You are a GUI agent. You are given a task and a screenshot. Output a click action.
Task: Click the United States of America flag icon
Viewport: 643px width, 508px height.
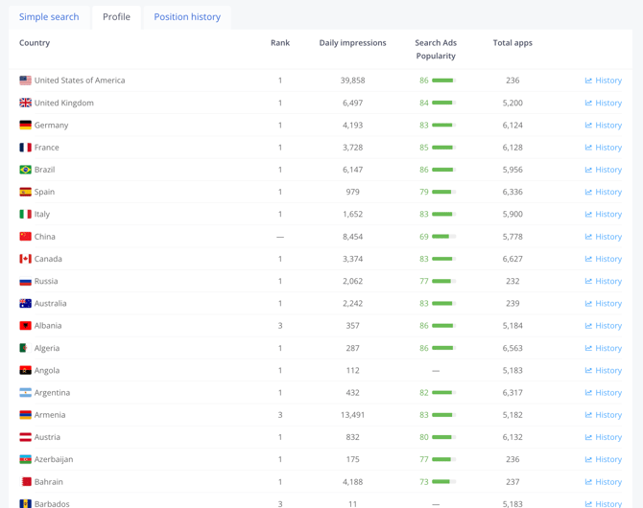tap(26, 81)
